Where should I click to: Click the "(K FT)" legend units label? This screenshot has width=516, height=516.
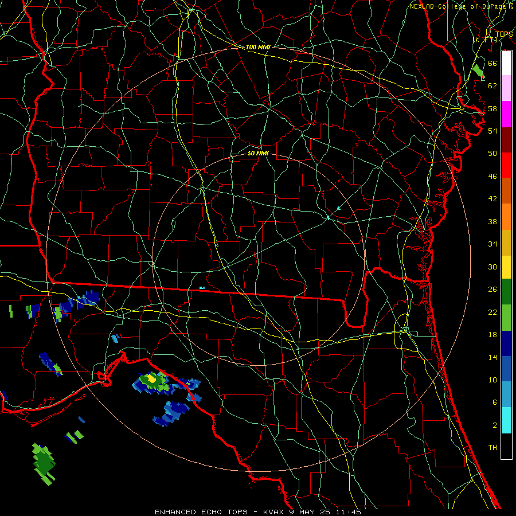(x=484, y=40)
